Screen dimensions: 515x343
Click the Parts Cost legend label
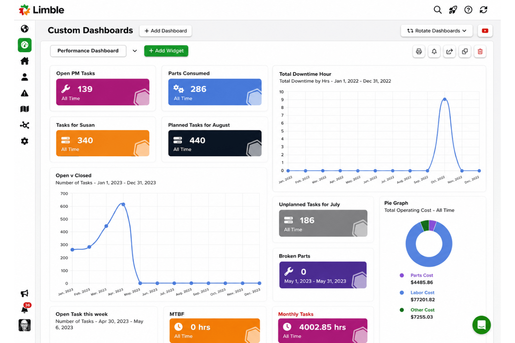[422, 275]
